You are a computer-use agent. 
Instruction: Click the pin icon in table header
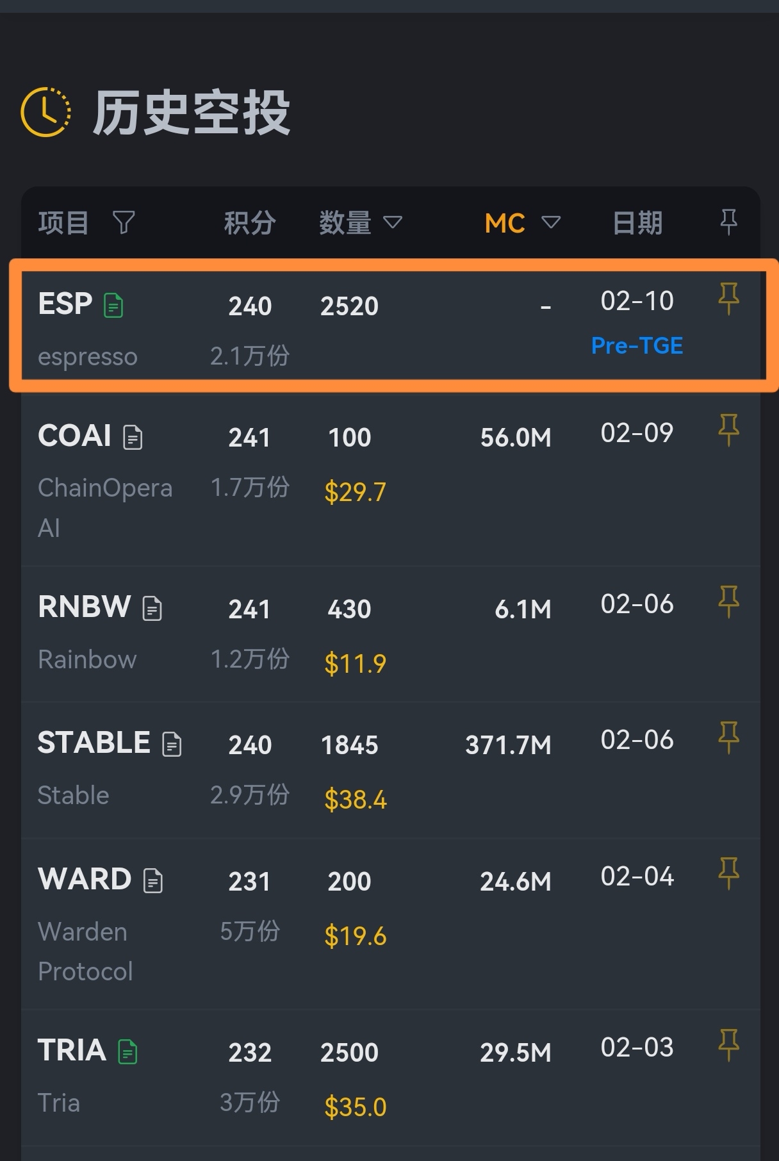coord(728,222)
